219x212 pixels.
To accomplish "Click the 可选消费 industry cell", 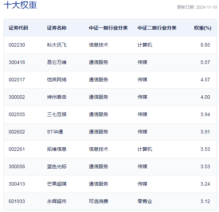I will point(98,201).
